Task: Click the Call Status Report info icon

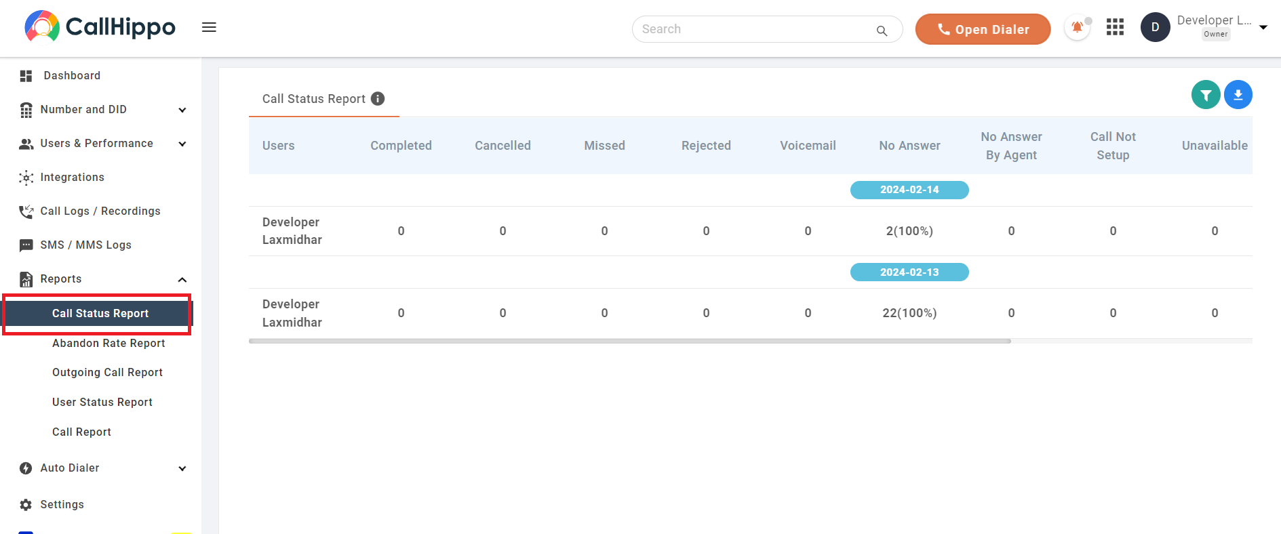Action: click(x=378, y=99)
